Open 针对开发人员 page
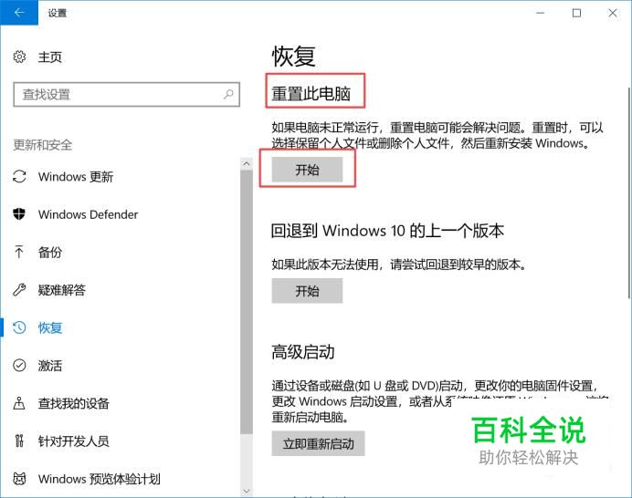This screenshot has height=498, width=632. (x=73, y=441)
